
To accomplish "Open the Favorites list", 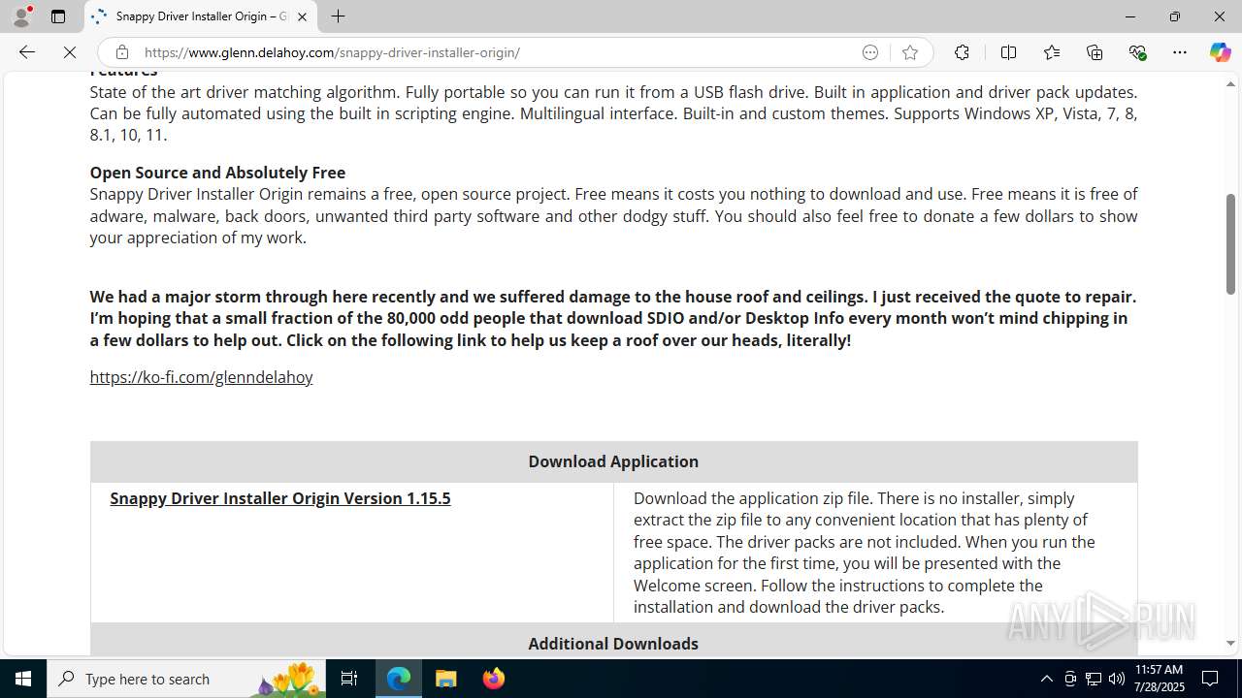I will click(1052, 52).
